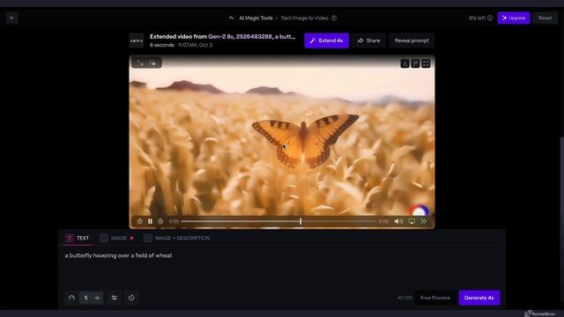Viewport: 564px width, 317px height.
Task: Click the Free Preview button
Action: point(434,298)
